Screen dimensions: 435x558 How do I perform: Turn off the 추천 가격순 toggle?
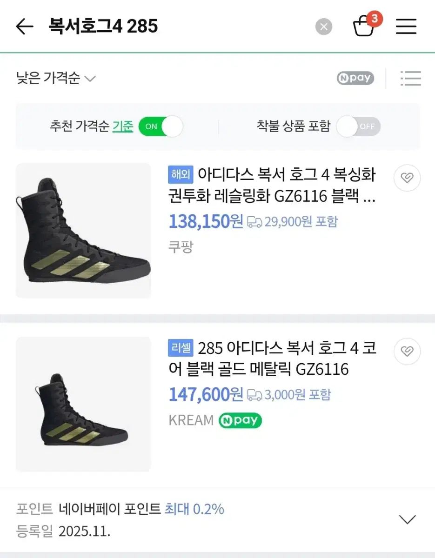tap(160, 126)
